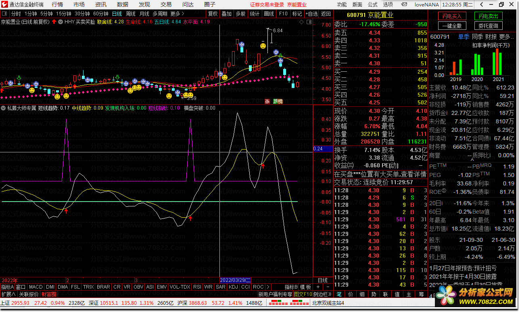
Task: Switch to the 单季 tab
Action: pyautogui.click(x=464, y=37)
